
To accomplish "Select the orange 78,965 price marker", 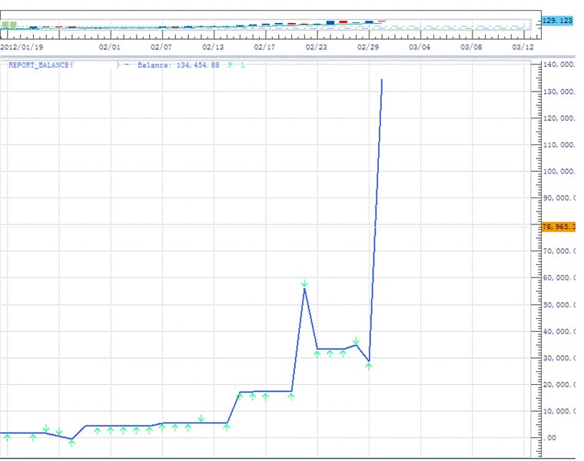I will tap(558, 227).
